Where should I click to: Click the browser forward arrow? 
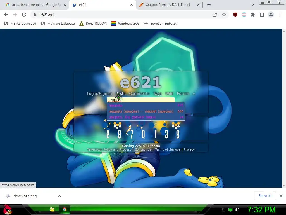coord(15,15)
